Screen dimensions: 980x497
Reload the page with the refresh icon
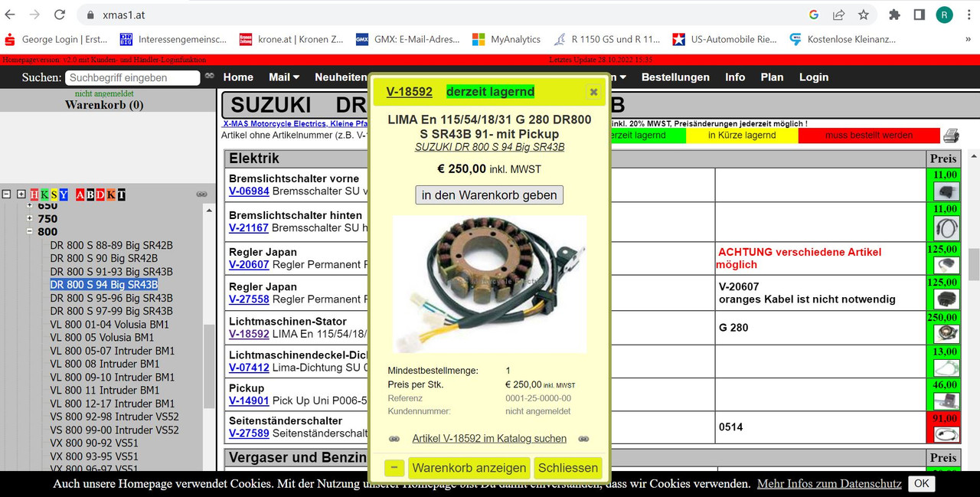60,15
